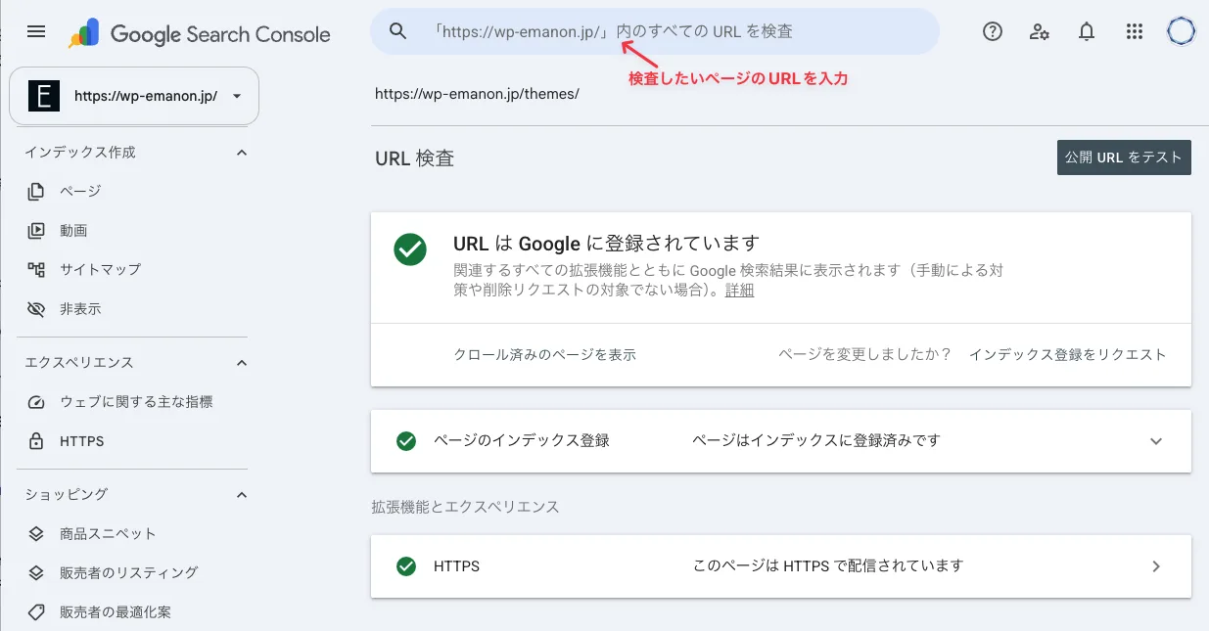
Task: Click the ページ pages icon
Action: [x=36, y=191]
